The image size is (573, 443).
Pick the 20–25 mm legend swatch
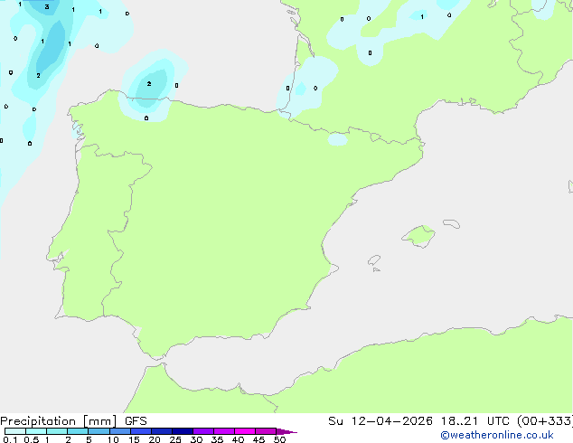[161, 431]
